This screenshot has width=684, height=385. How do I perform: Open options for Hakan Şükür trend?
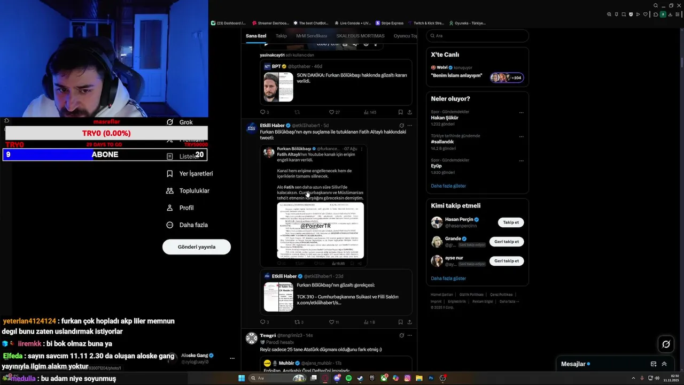(521, 112)
